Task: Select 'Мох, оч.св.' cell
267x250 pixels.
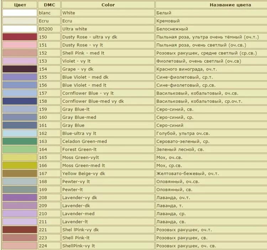Action: (x=211, y=158)
